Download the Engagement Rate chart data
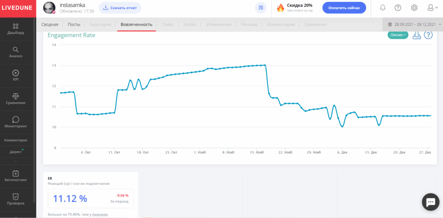 point(417,35)
